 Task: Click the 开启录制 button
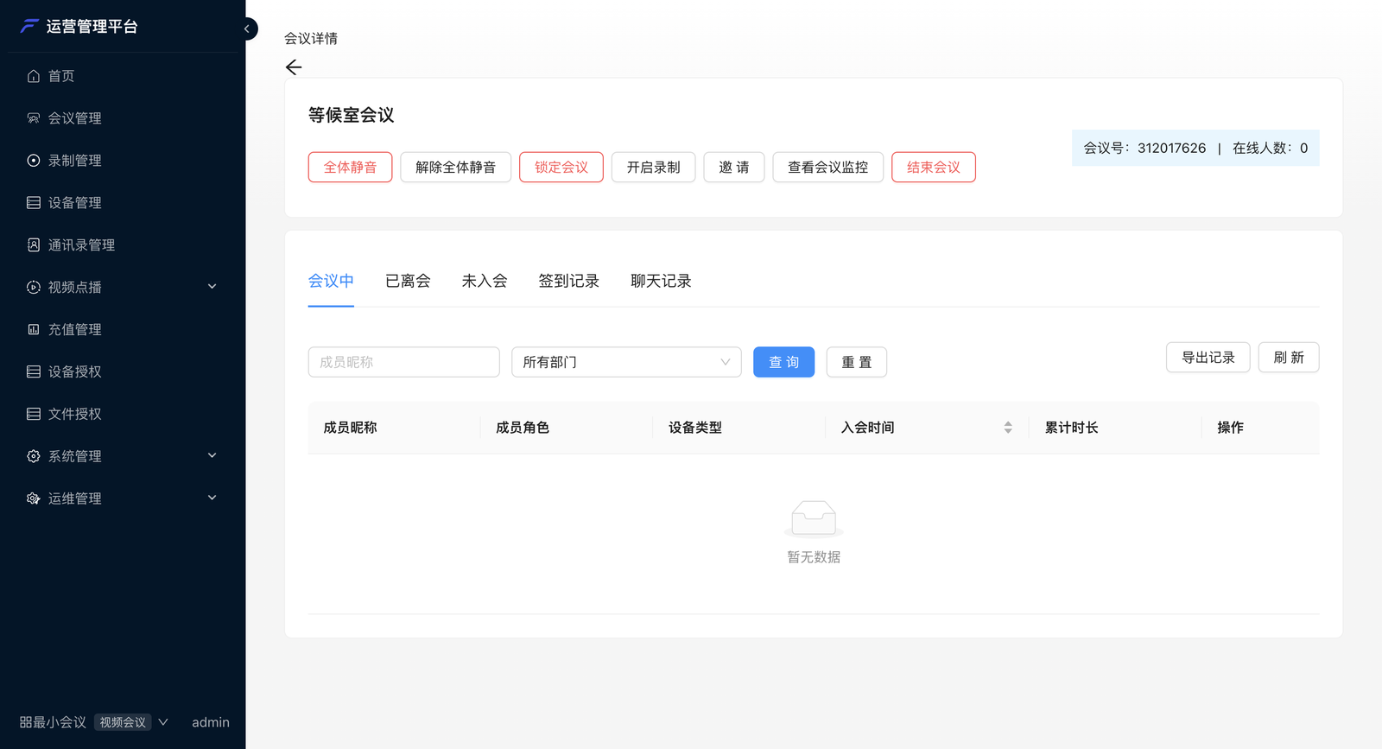(x=654, y=168)
